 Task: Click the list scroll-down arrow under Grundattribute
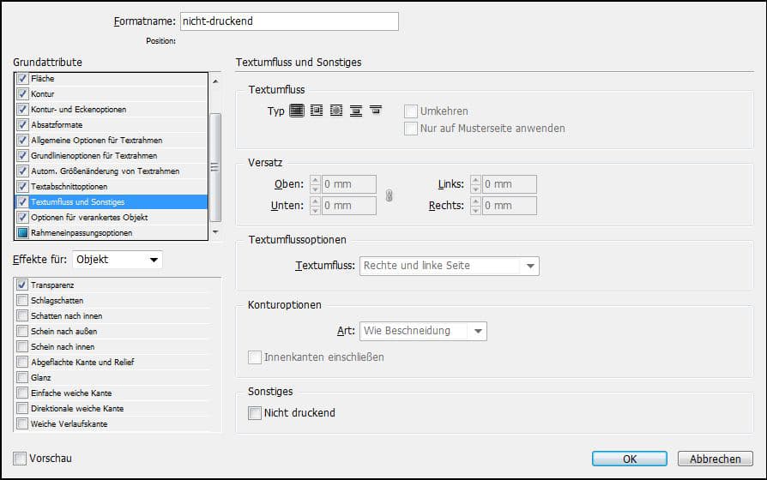point(215,232)
